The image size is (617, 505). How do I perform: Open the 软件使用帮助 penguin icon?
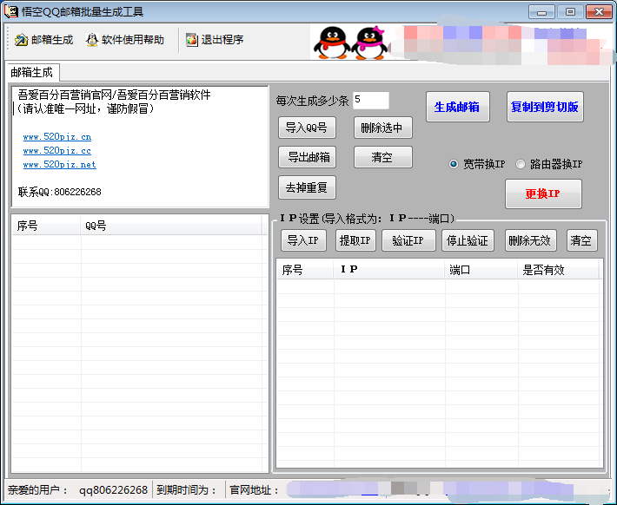click(92, 40)
